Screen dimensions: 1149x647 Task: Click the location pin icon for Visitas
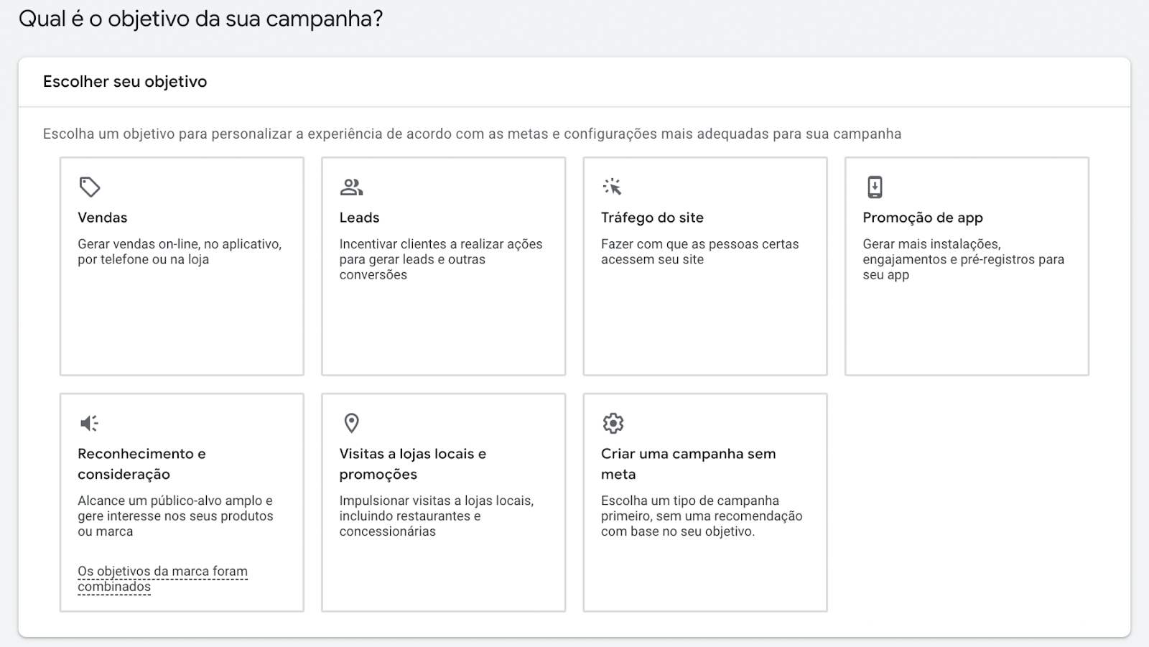tap(351, 424)
